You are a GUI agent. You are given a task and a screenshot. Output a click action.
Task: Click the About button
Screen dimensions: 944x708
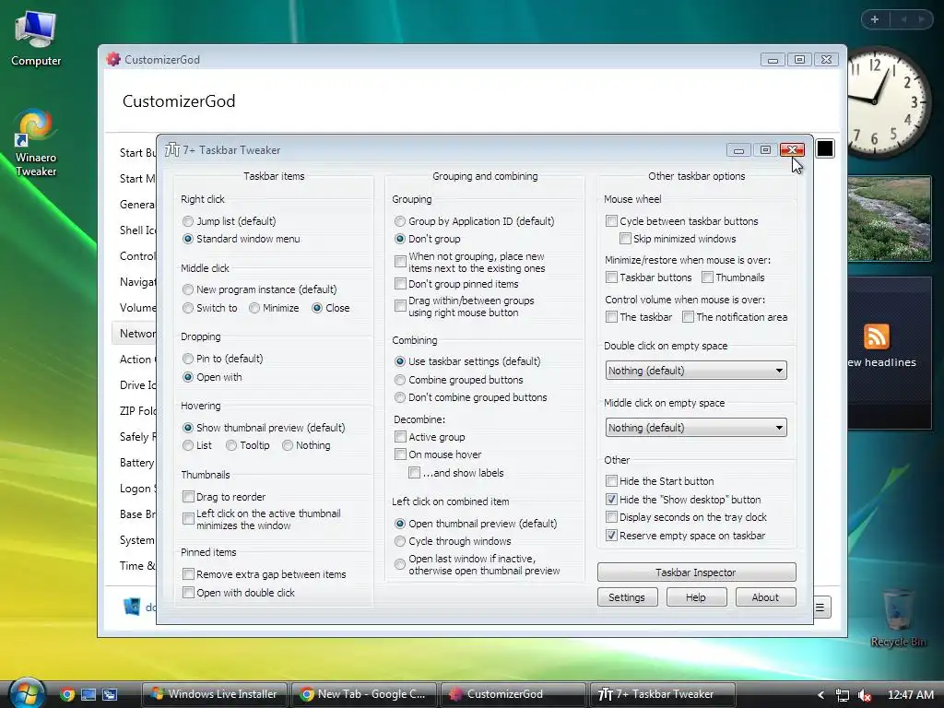click(x=765, y=597)
